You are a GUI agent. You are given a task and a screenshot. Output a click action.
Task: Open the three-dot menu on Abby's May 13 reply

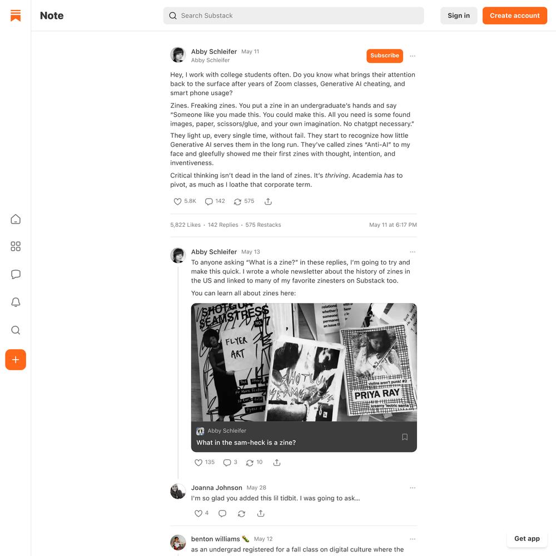pos(413,252)
